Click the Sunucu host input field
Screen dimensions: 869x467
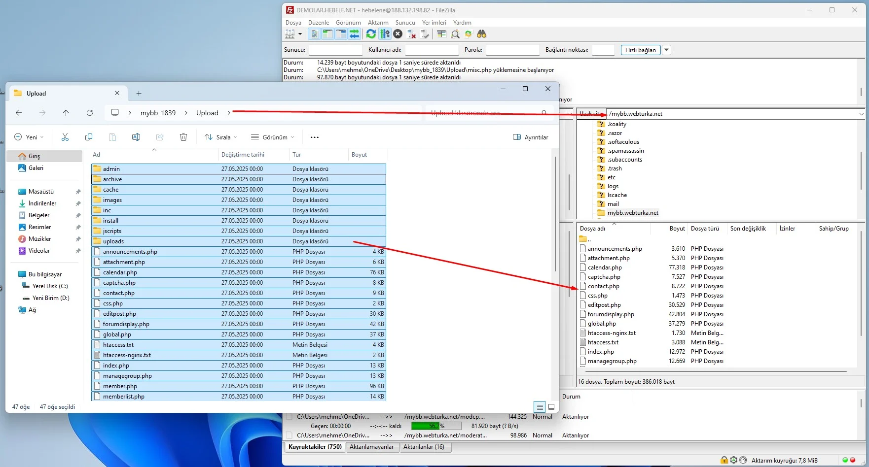pos(336,50)
